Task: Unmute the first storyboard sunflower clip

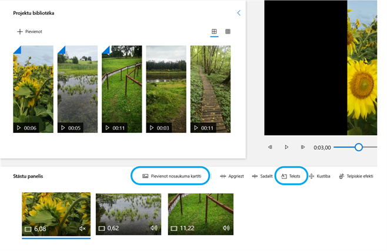Action: pos(82,228)
